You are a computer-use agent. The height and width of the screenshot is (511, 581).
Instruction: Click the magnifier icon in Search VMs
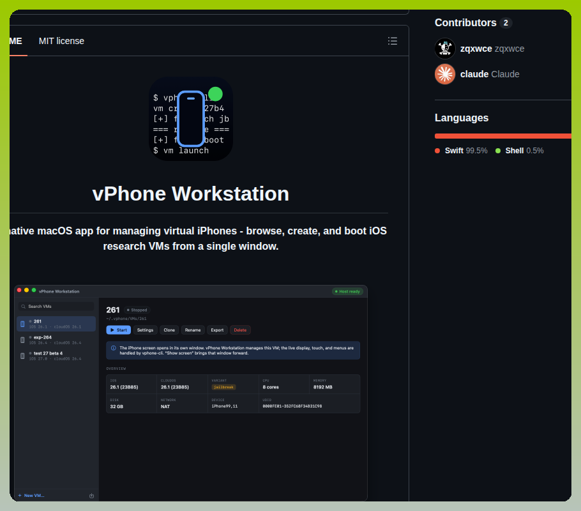[24, 307]
